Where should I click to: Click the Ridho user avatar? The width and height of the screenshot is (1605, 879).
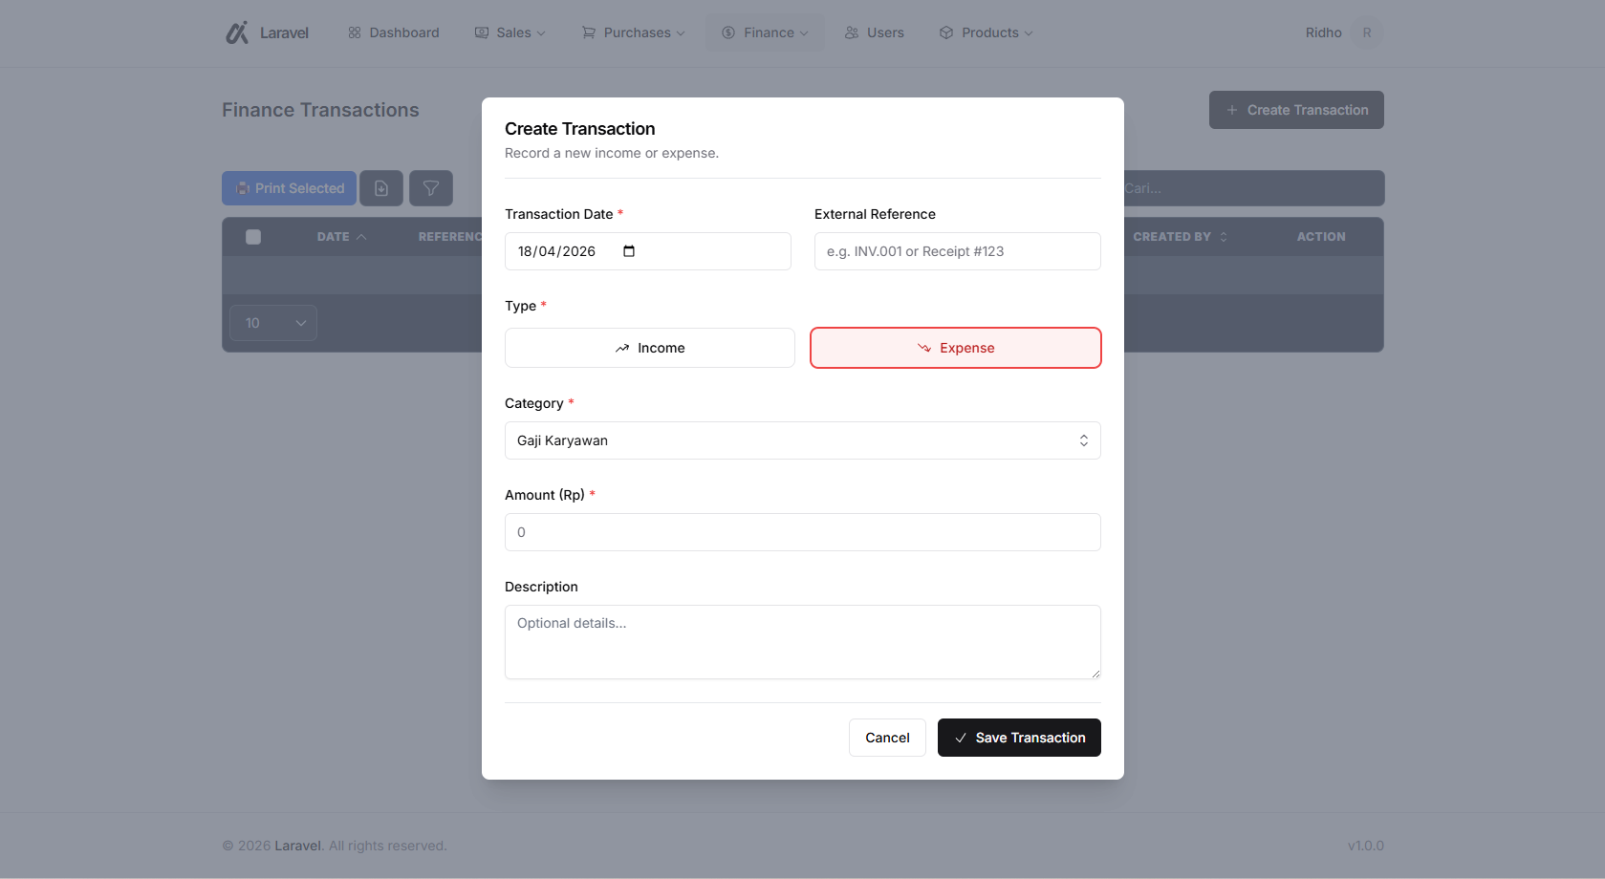pos(1367,32)
